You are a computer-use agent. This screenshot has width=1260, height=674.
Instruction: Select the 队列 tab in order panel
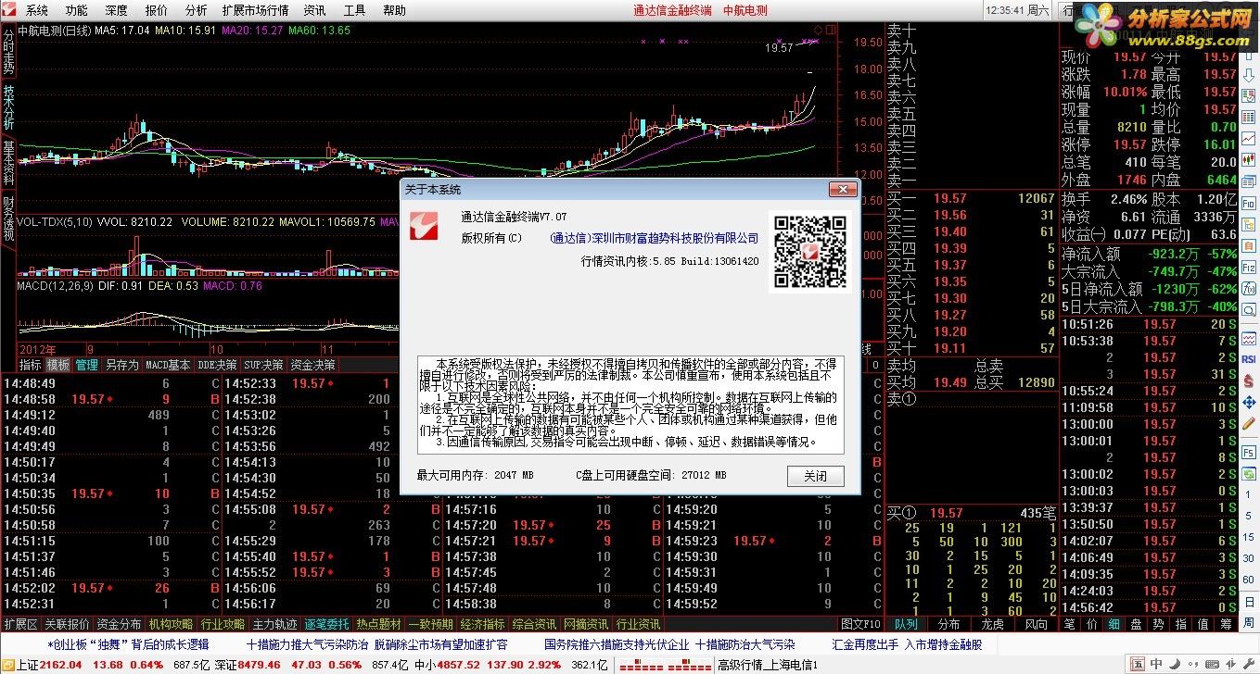(905, 625)
